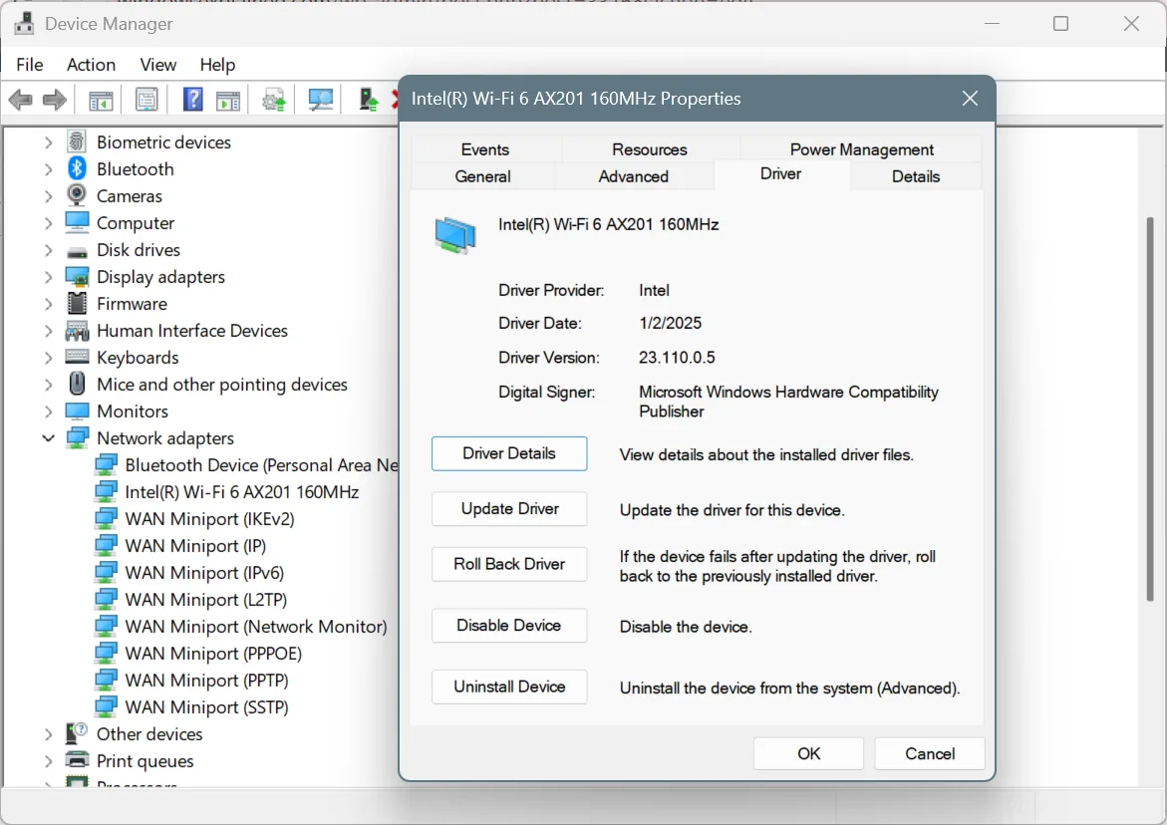This screenshot has width=1167, height=825.
Task: Switch to the Resources tab
Action: click(650, 148)
